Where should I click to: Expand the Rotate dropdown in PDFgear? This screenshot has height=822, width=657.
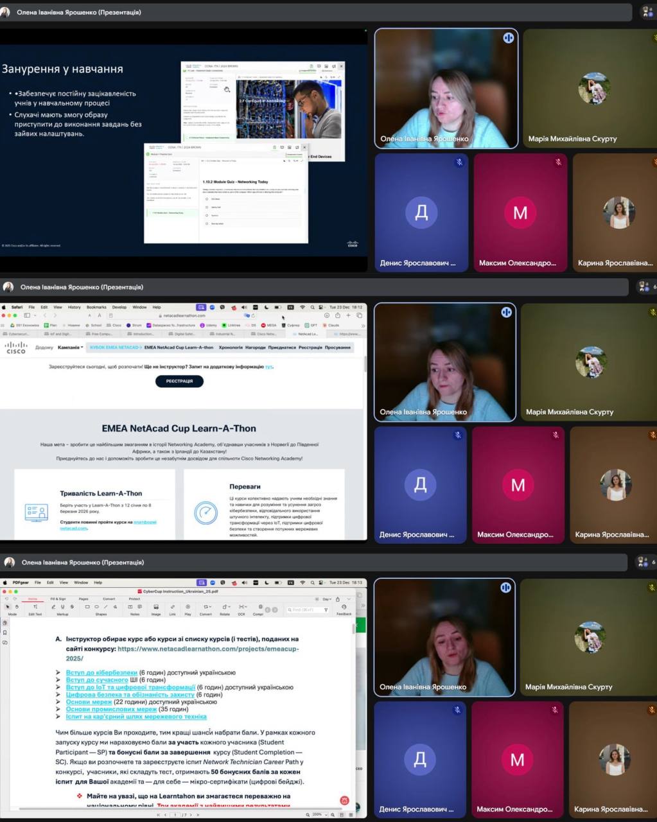(x=225, y=609)
